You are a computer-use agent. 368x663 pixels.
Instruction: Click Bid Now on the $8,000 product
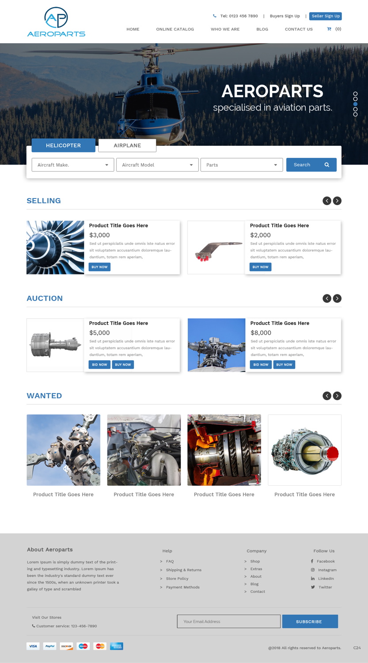[261, 365]
